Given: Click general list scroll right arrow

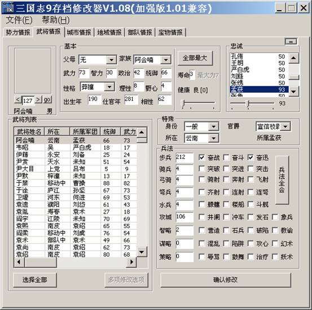Looking at the screenshot, I should (x=131, y=262).
